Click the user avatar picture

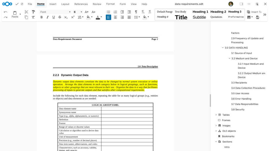231,4
